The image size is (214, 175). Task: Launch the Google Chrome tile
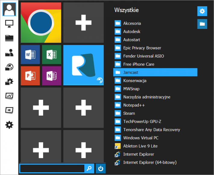41,23
